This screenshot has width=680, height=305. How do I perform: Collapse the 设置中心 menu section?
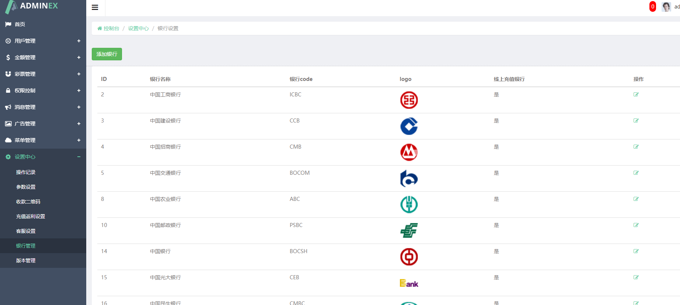tap(43, 157)
